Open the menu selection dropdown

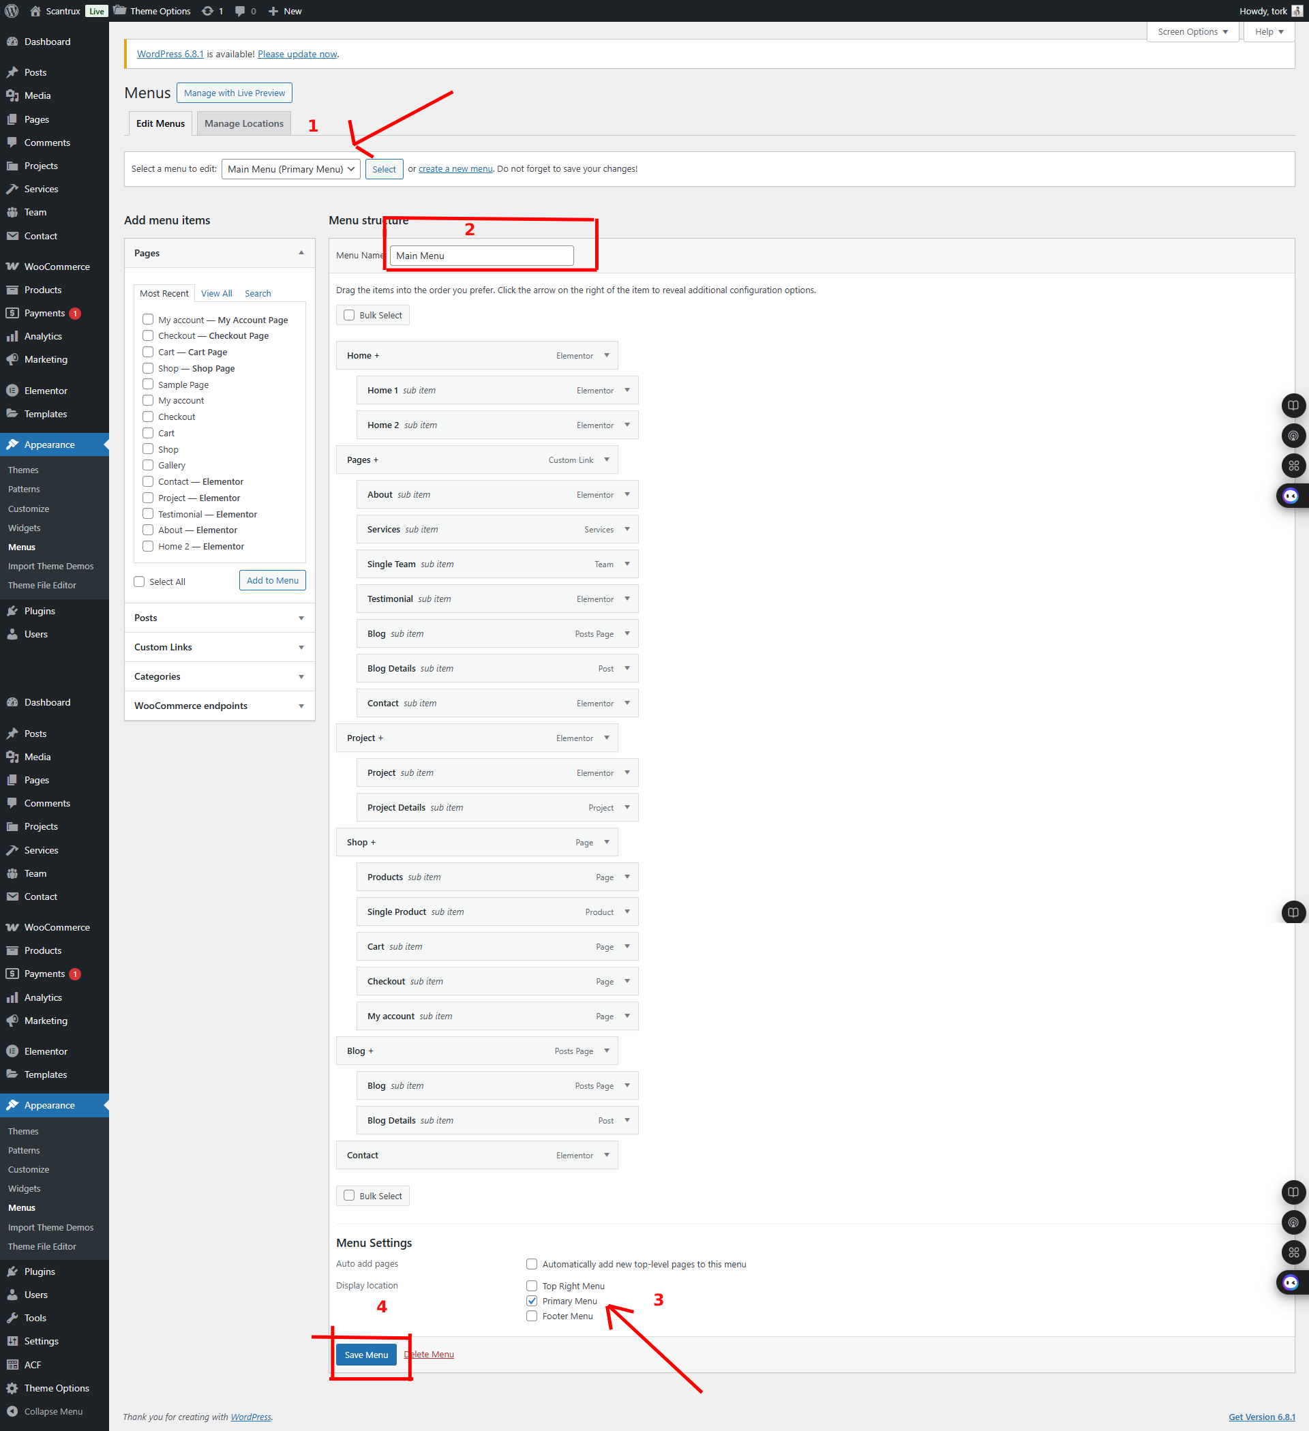coord(291,169)
